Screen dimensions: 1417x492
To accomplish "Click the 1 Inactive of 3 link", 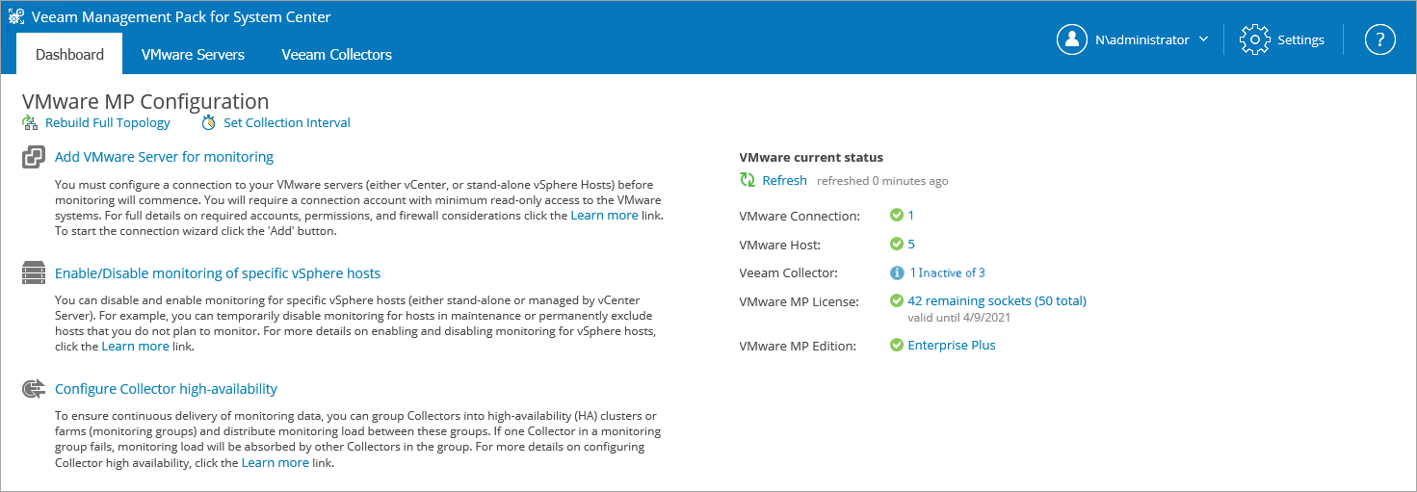I will 947,273.
